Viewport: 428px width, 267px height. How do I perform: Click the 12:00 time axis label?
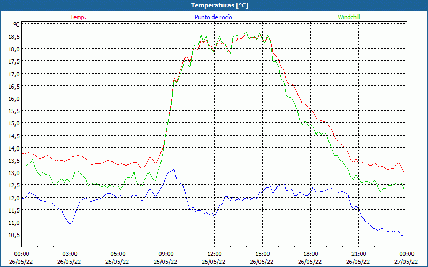215,254
